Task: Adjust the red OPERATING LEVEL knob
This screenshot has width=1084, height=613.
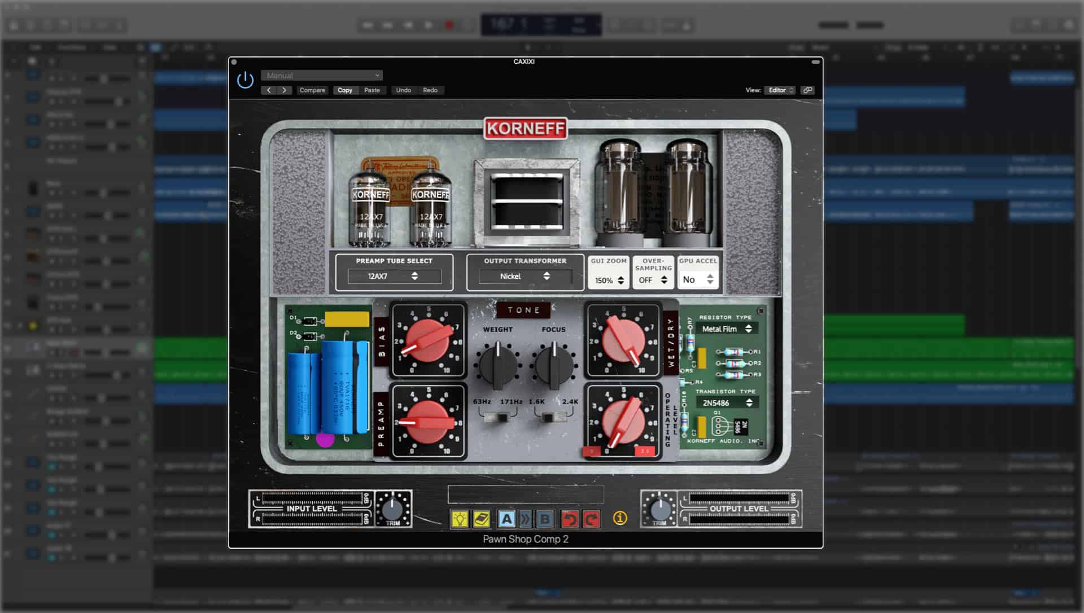Action: [623, 422]
